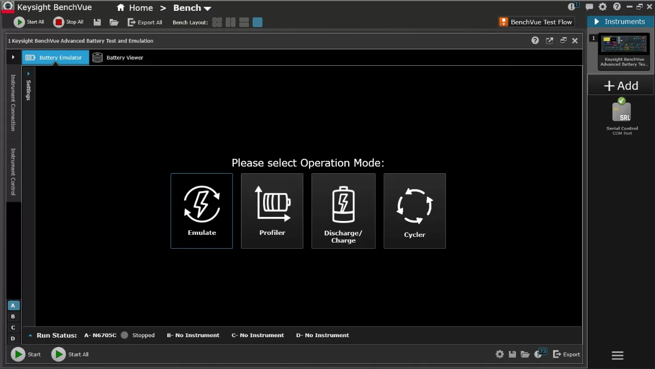Switch to the Battery Emulator tab

coord(55,58)
